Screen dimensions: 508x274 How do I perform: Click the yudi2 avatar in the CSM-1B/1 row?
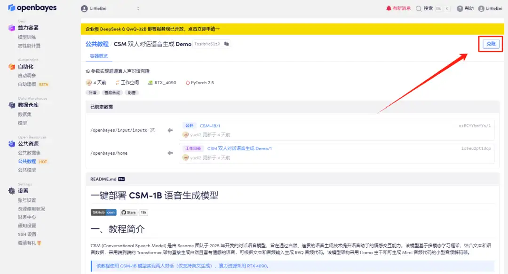click(x=186, y=135)
